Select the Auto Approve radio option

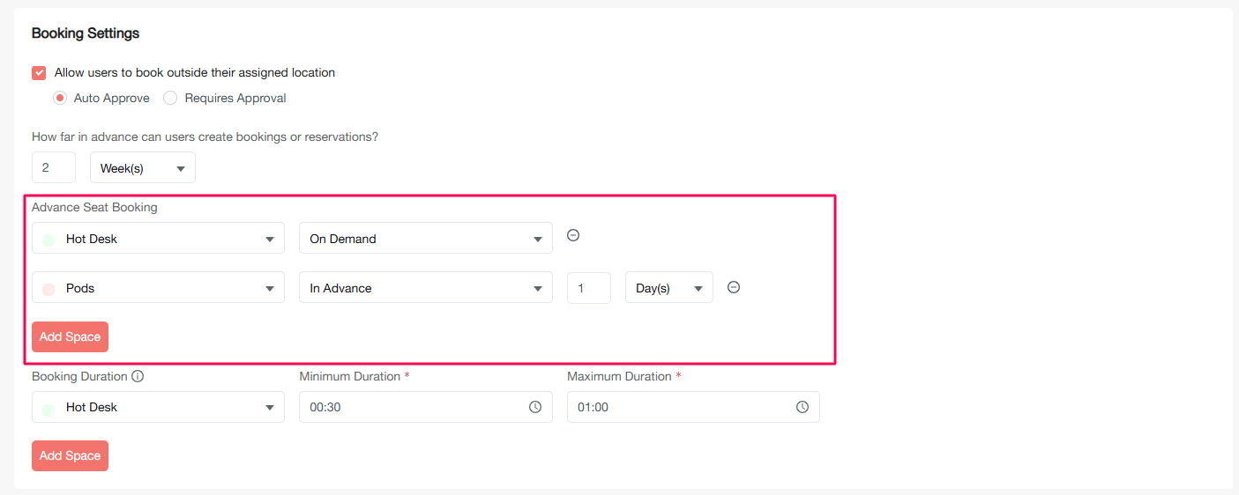click(x=60, y=99)
